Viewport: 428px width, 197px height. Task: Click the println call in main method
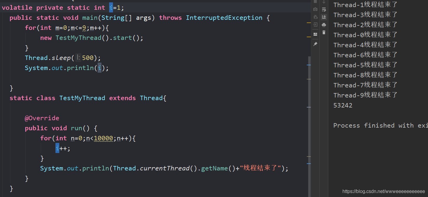click(81, 68)
